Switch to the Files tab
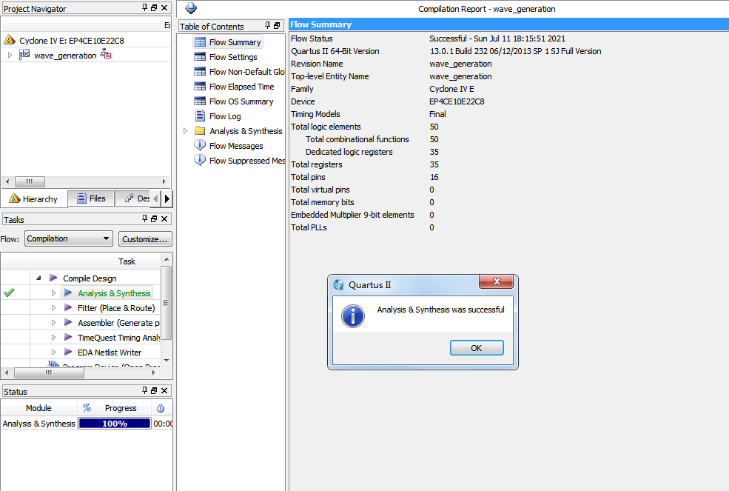729x491 pixels. (91, 198)
